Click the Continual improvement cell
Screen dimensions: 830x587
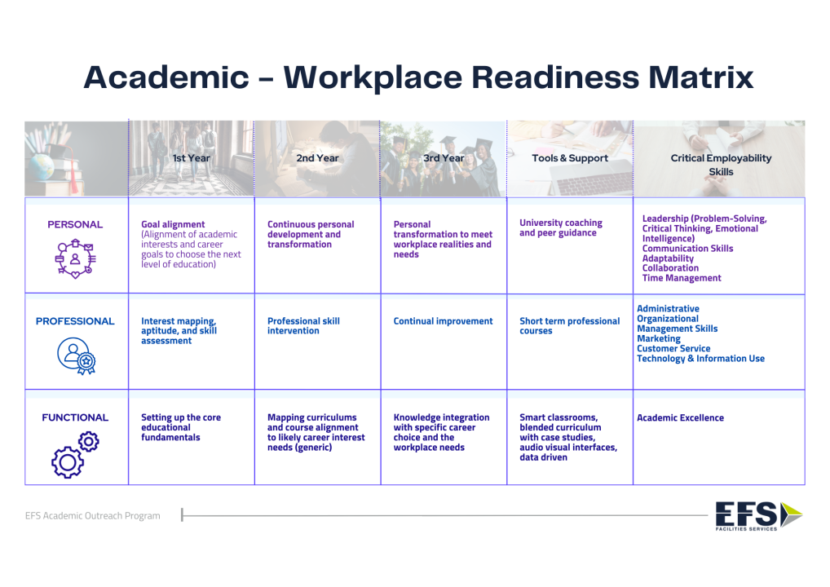tap(443, 321)
